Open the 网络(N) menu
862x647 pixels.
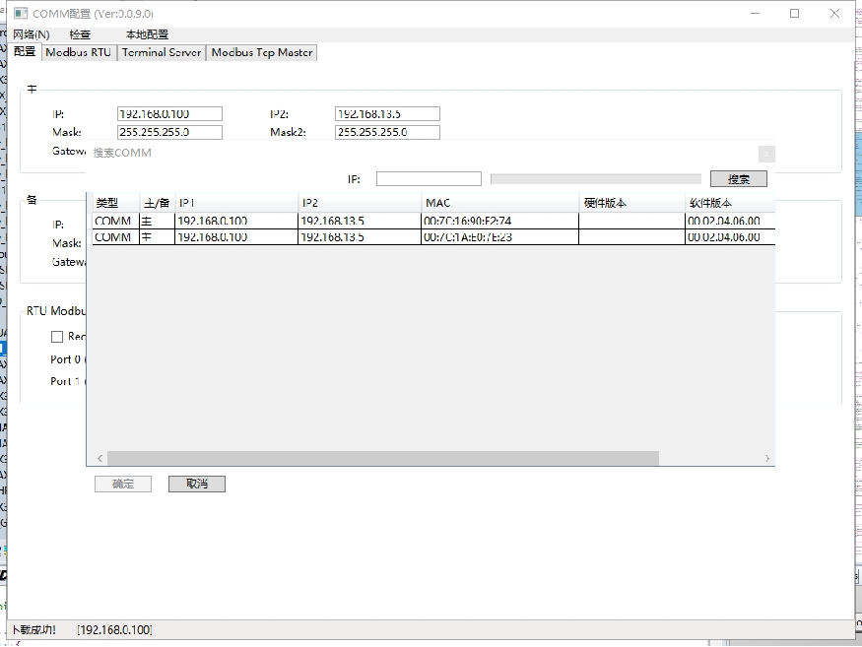pos(31,34)
